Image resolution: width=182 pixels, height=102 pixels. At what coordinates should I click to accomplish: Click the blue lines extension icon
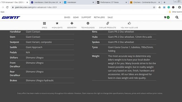click(164, 7)
